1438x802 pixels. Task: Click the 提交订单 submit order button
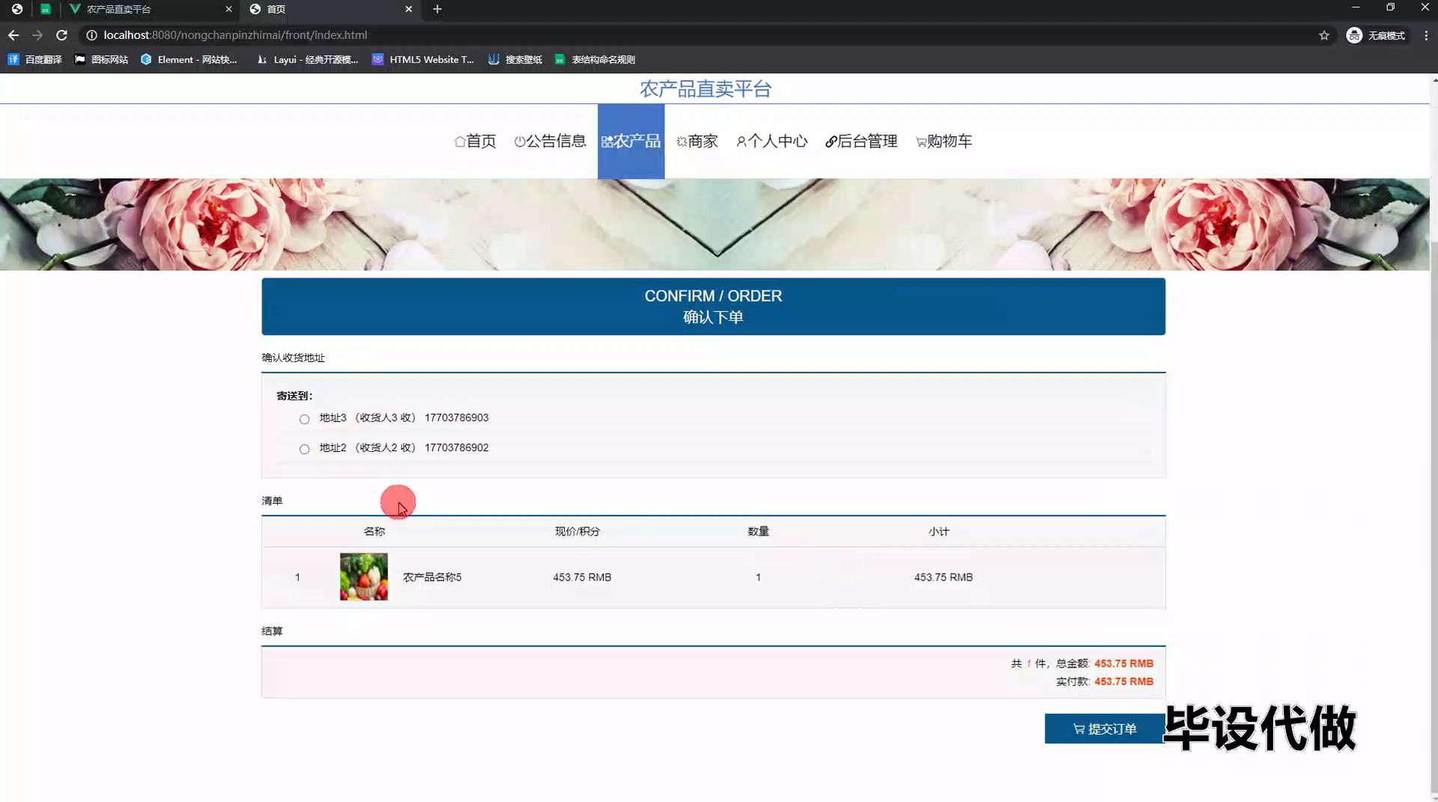1104,729
